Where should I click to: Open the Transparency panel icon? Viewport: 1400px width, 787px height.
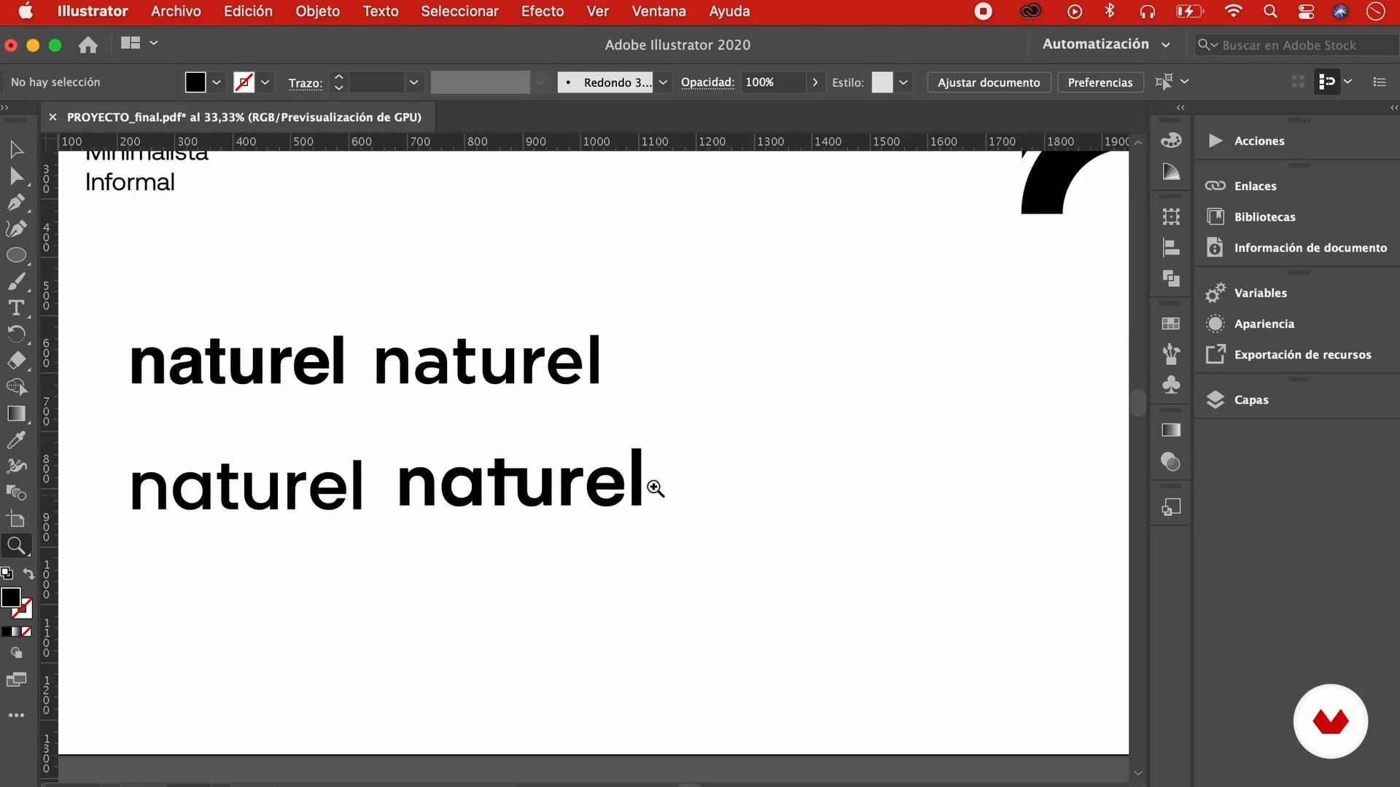pyautogui.click(x=1171, y=462)
